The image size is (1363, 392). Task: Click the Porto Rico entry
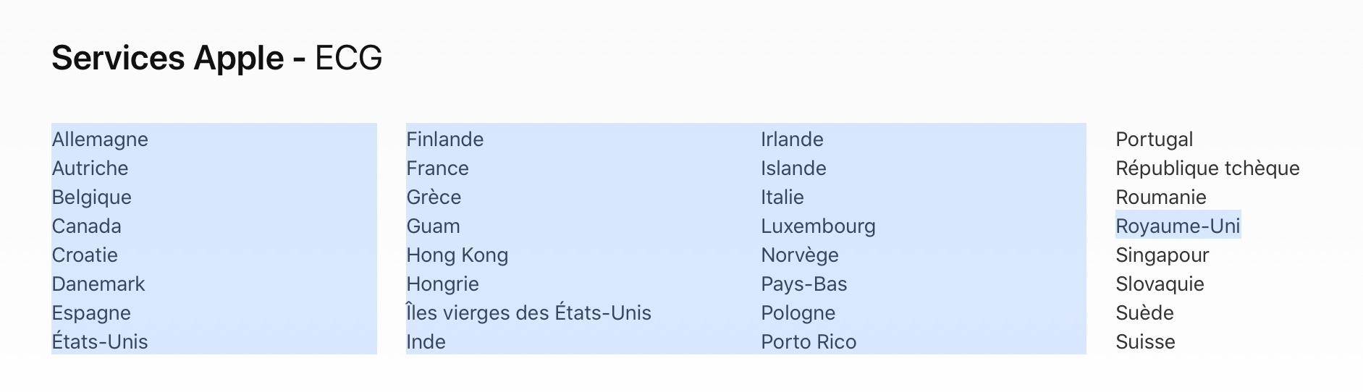point(809,341)
